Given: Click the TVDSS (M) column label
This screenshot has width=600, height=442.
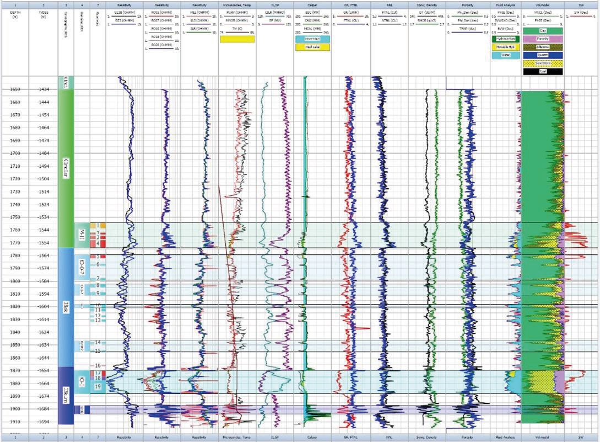Looking at the screenshot, I should [x=43, y=14].
